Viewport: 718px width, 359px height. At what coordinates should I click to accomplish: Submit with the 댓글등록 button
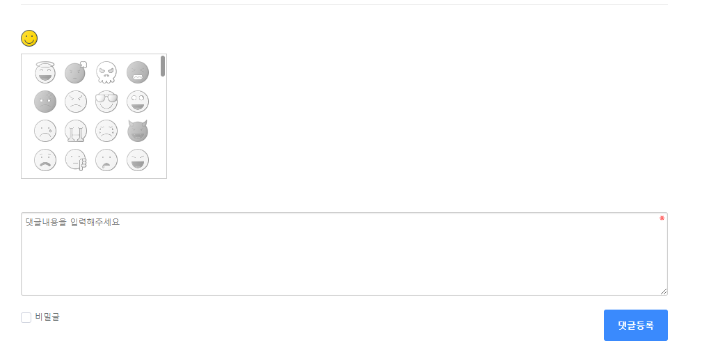(x=636, y=325)
